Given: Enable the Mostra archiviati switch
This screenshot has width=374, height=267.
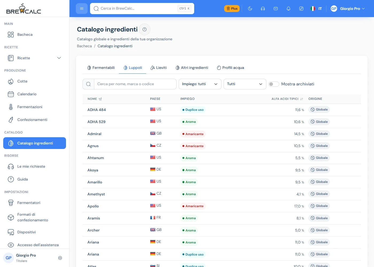Looking at the screenshot, I should click(x=274, y=84).
